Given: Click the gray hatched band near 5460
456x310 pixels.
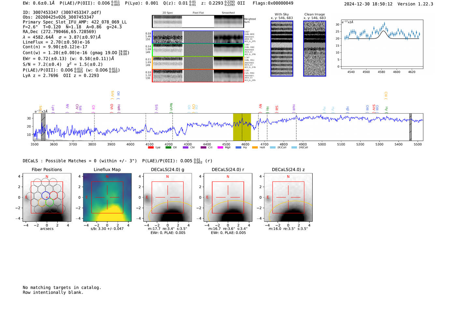Looking at the screenshot, I should pos(410,127).
